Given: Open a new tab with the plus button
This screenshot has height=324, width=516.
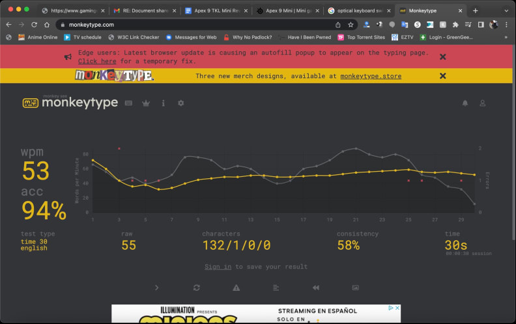Looking at the screenshot, I should coord(475,10).
